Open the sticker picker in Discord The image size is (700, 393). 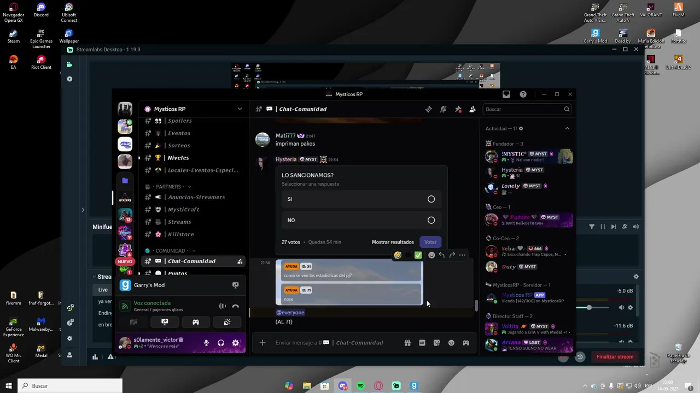(x=436, y=343)
